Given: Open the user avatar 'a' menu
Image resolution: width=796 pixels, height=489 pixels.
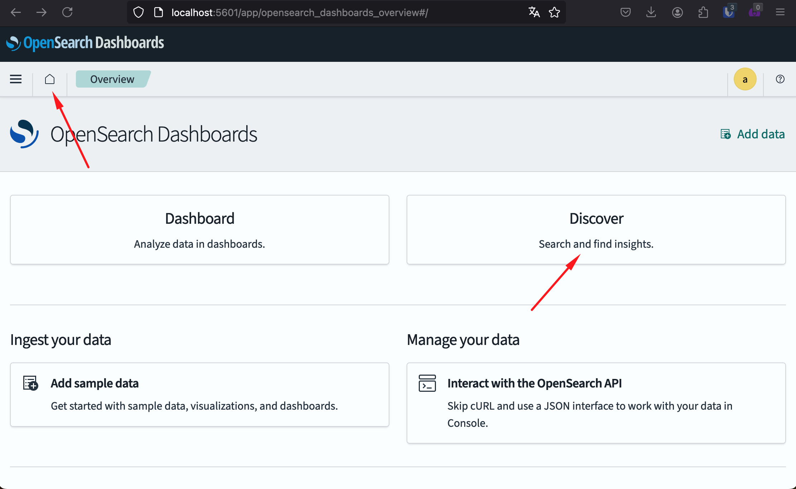Looking at the screenshot, I should [x=745, y=79].
